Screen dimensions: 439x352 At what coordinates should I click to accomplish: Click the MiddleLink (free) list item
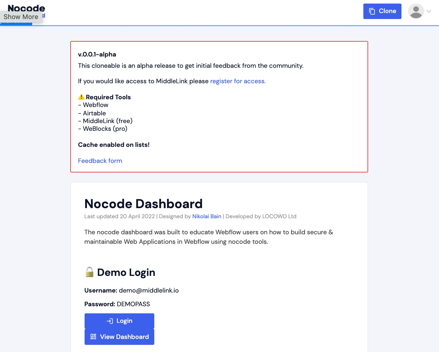(105, 121)
